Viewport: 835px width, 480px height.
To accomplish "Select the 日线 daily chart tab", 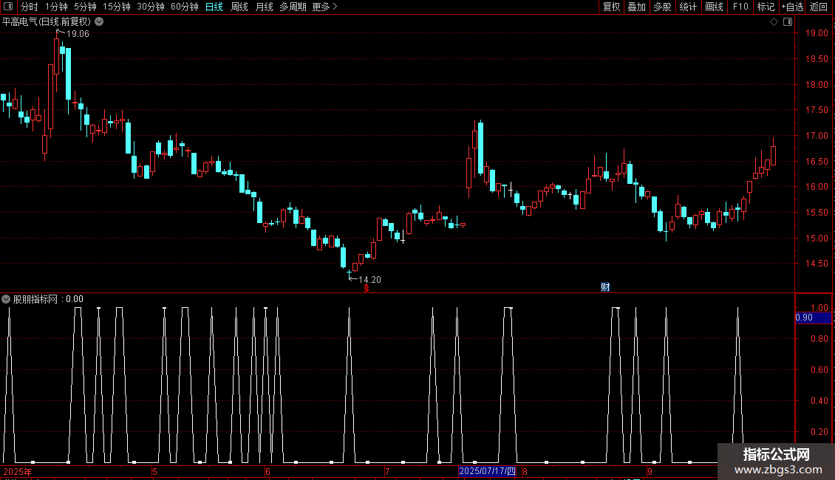I will 214,7.
